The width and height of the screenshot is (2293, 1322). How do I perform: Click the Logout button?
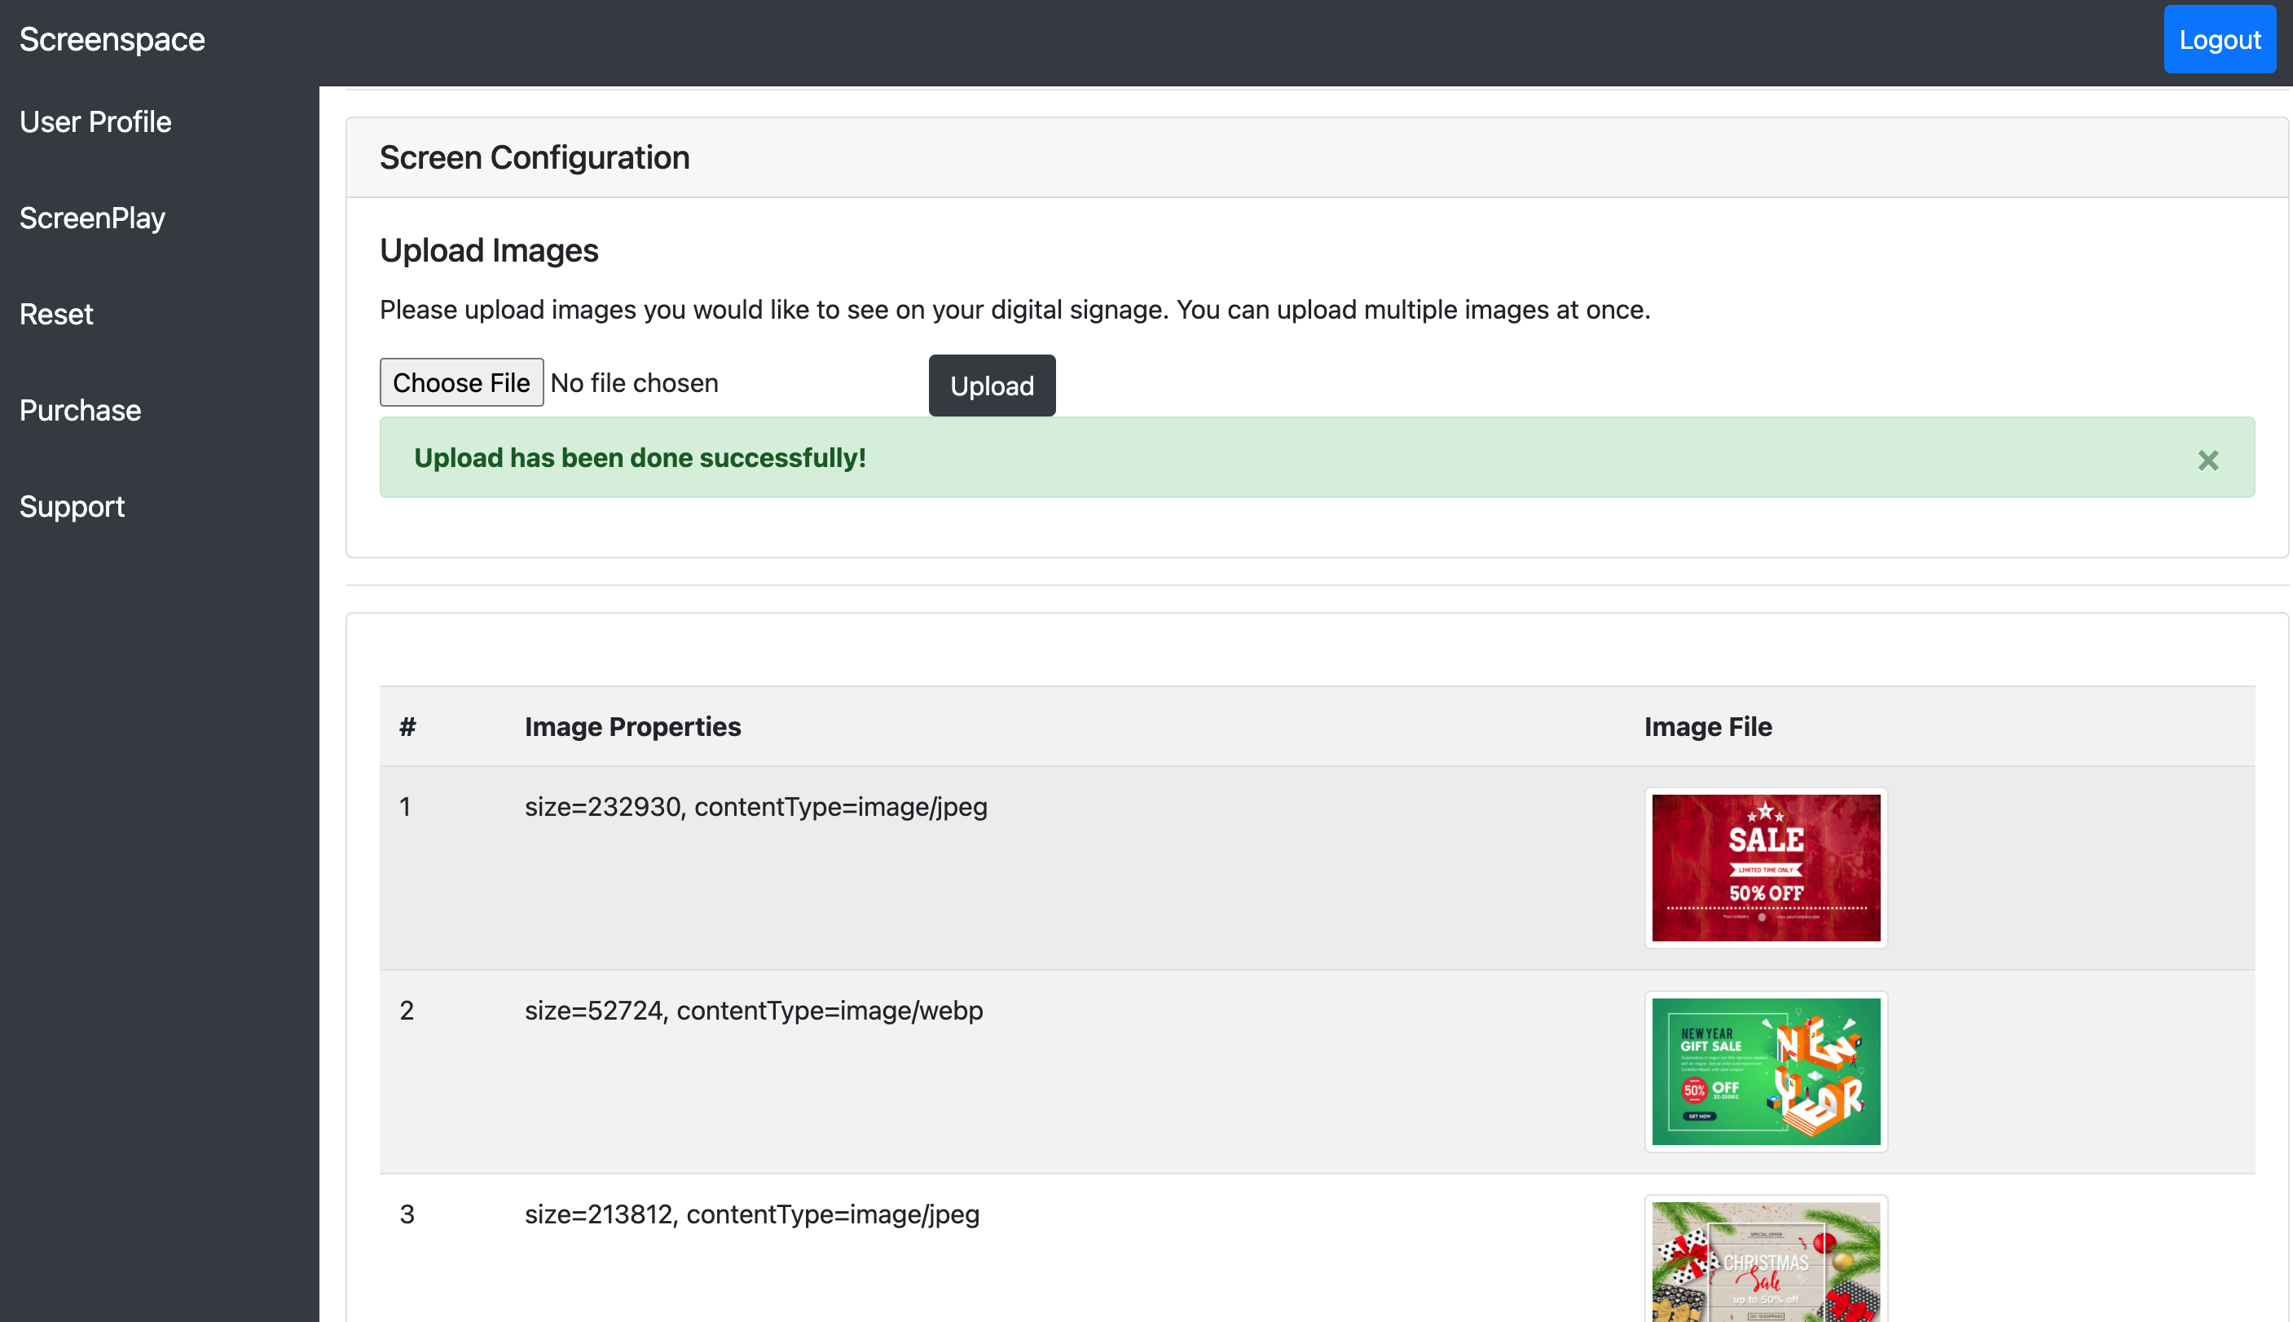(x=2219, y=40)
